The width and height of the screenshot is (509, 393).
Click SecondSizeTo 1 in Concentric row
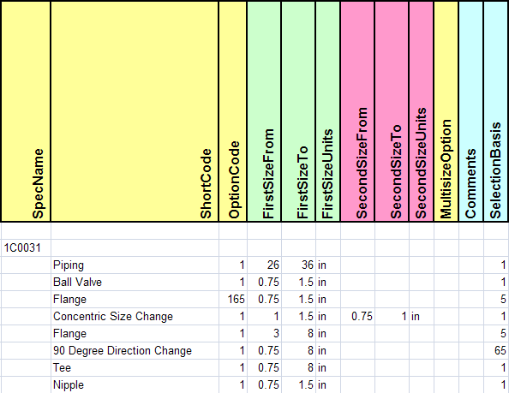pos(392,317)
